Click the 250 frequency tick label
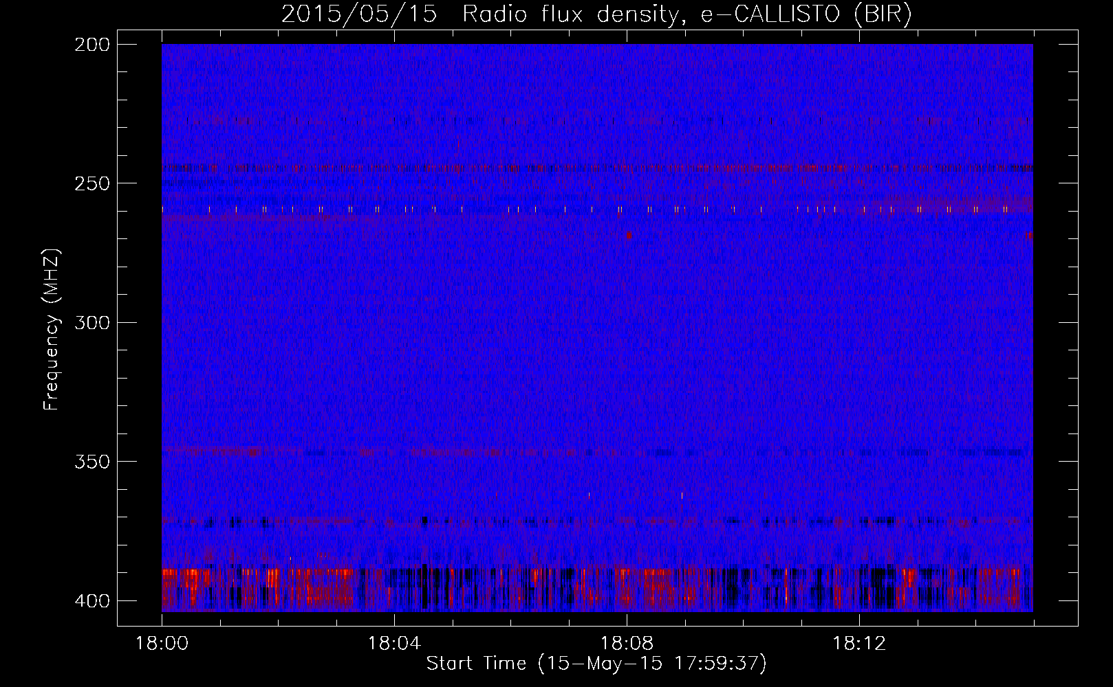Viewport: 1113px width, 687px height. (92, 183)
